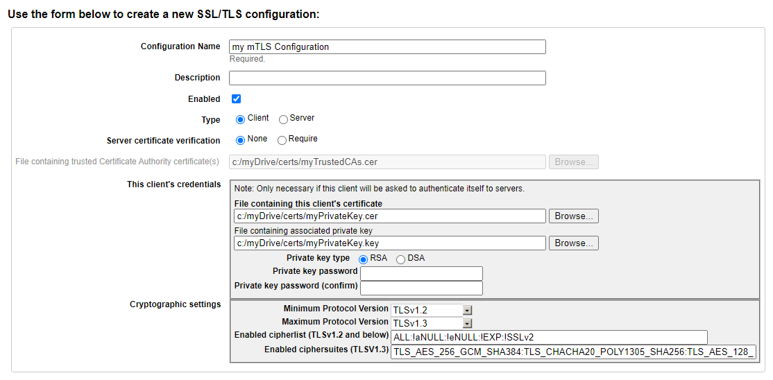The height and width of the screenshot is (380, 773).
Task: Open the Maximum Protocol Version dropdown
Action: tap(432, 323)
